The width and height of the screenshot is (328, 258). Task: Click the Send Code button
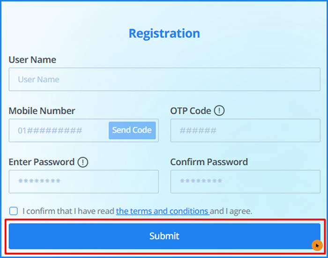coord(132,130)
